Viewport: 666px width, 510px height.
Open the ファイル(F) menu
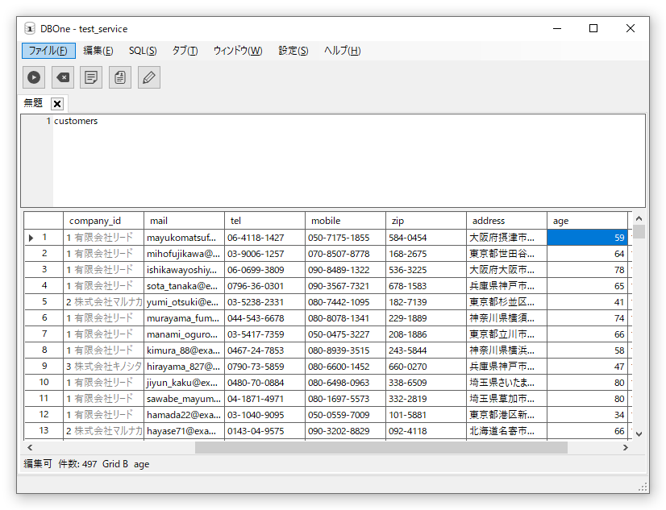48,51
